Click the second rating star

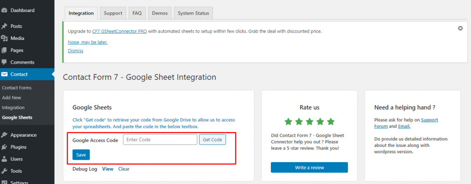pos(299,122)
